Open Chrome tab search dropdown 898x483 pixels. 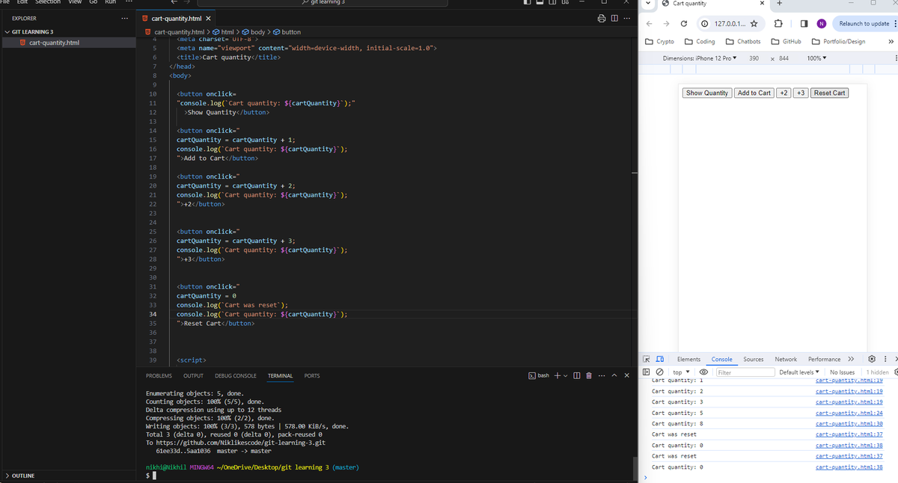(648, 4)
